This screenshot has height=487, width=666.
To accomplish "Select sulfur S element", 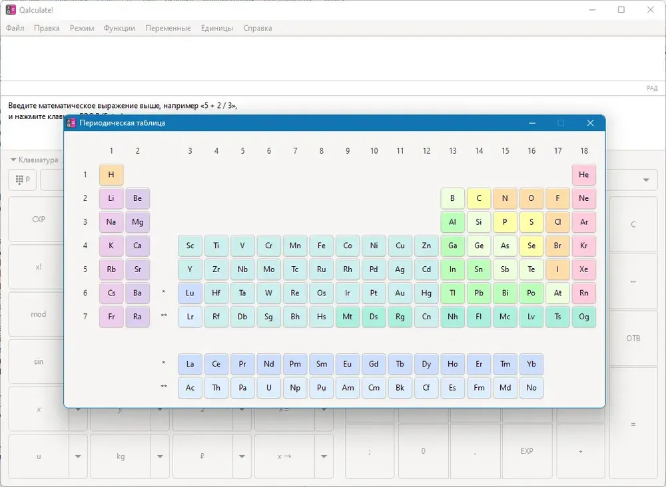I will pos(531,222).
